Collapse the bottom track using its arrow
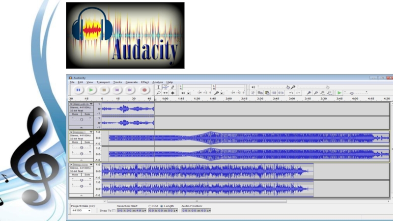Viewport: 393px width, 221px height. coord(81,195)
